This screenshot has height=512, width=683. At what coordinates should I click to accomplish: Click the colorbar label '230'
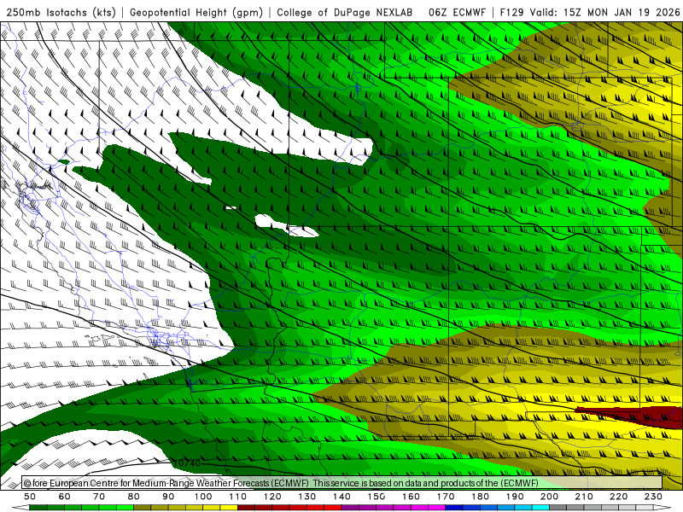tap(654, 497)
